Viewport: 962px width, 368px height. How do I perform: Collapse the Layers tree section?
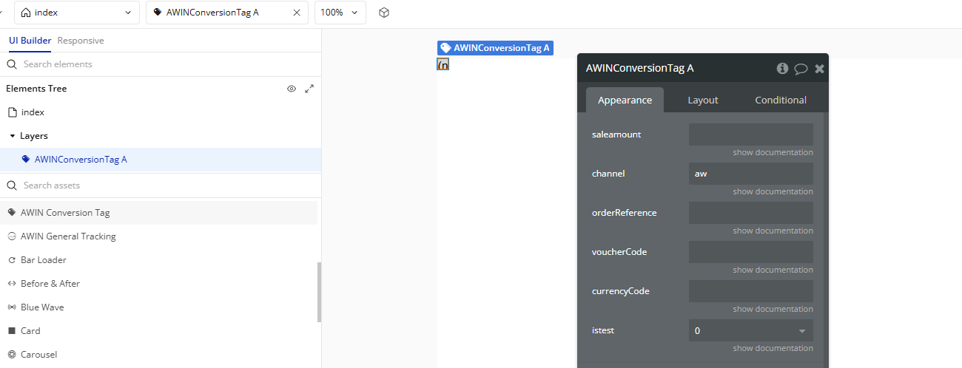coord(12,136)
